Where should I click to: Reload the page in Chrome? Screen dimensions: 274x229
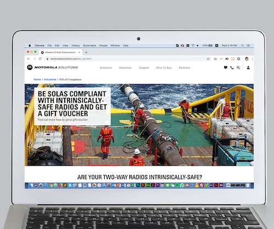point(40,59)
